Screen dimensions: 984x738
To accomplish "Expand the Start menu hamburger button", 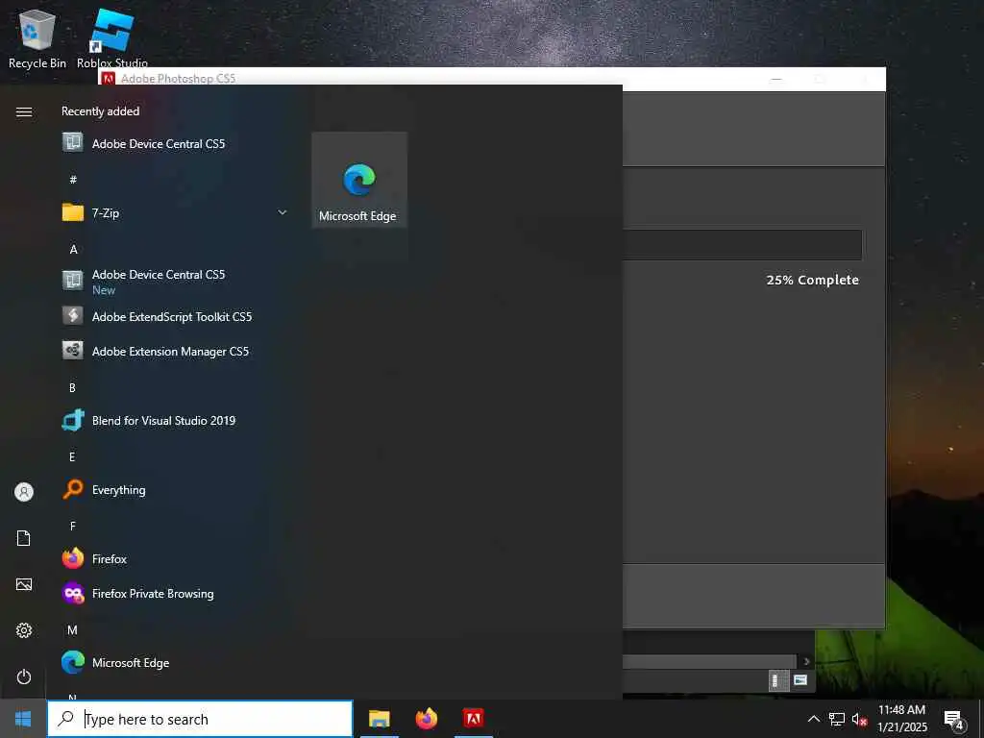I will 24,111.
